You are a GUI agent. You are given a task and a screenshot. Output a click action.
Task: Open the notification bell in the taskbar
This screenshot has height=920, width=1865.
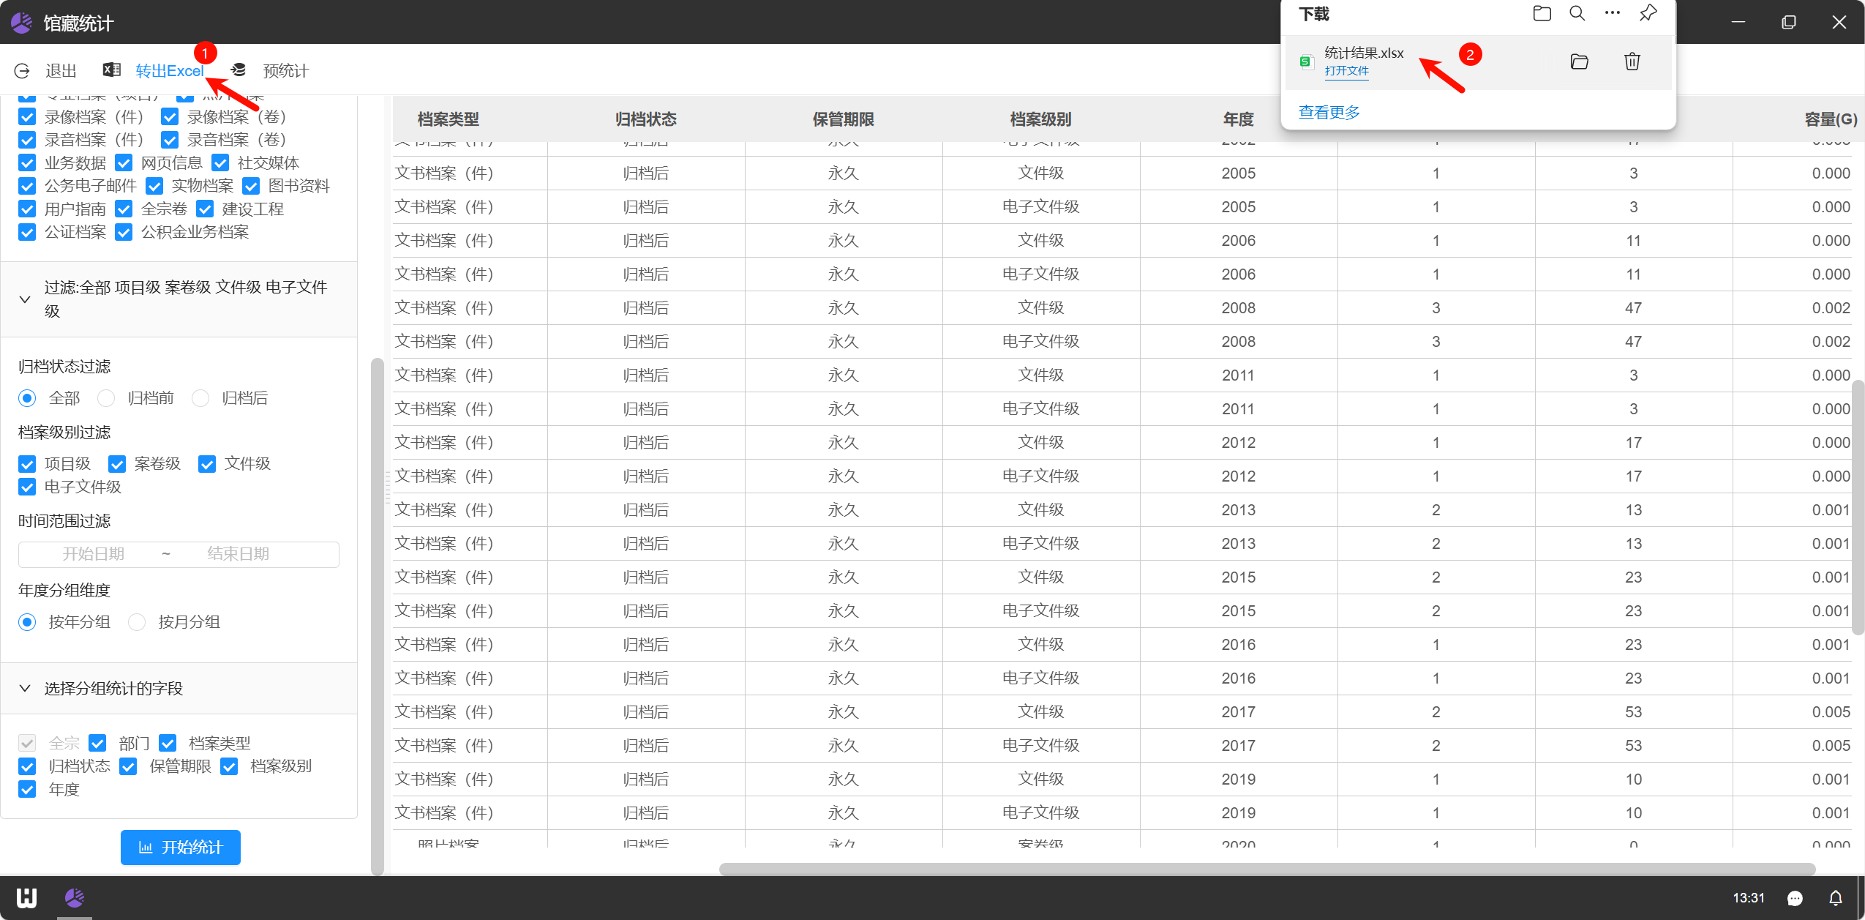[x=1835, y=898]
